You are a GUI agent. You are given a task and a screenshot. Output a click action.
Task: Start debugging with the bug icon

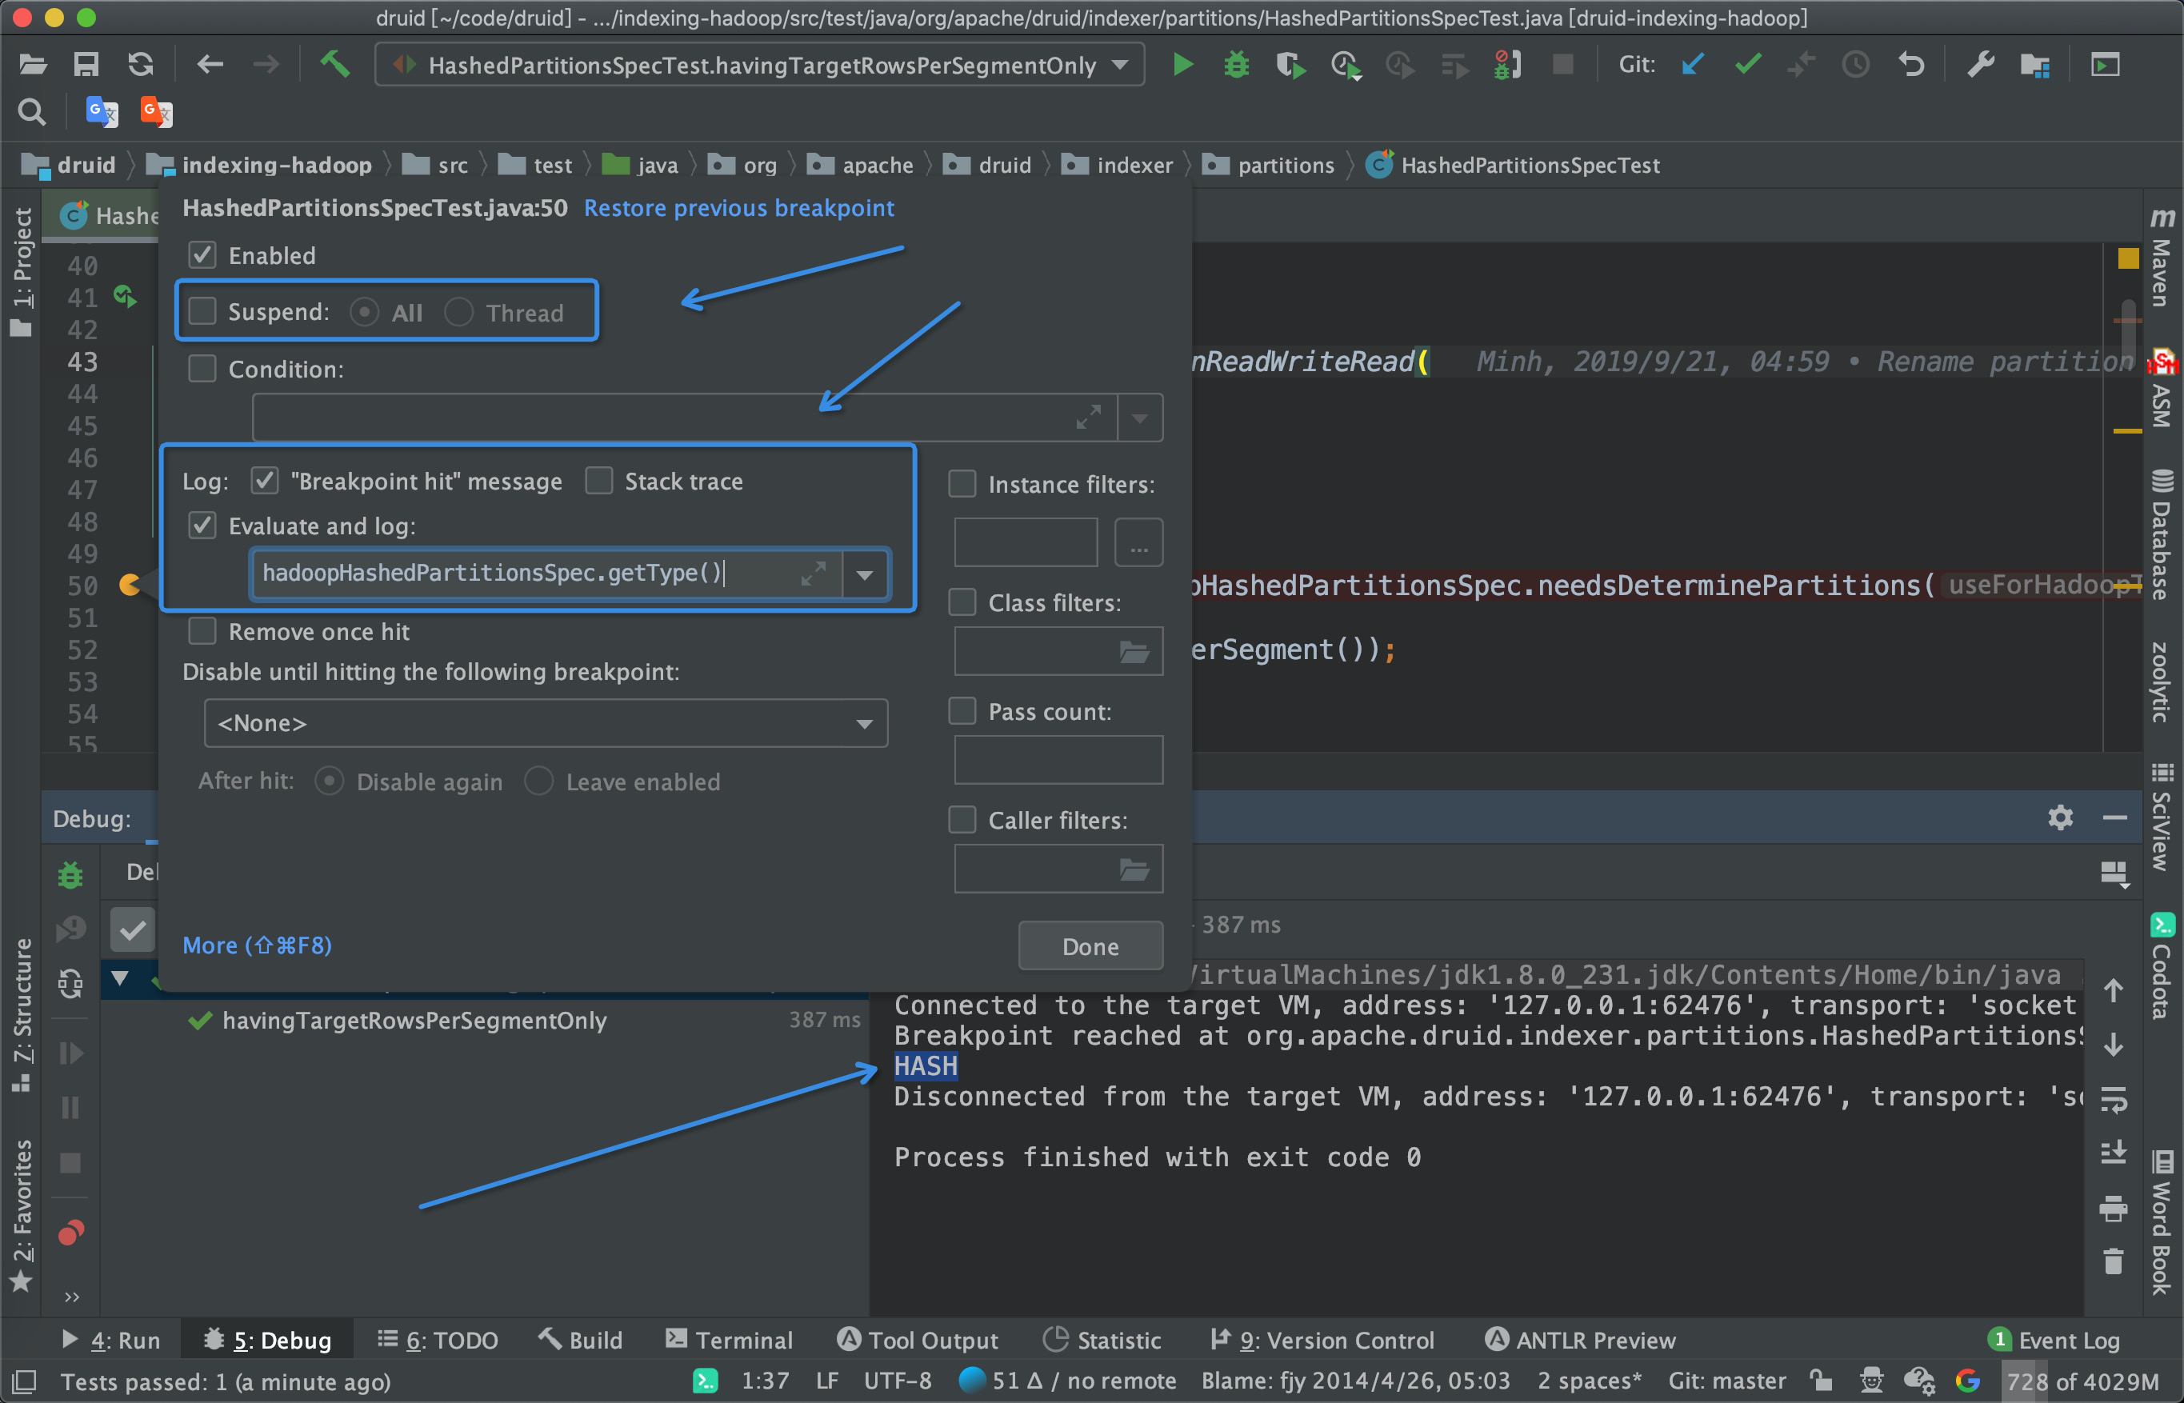(1235, 65)
